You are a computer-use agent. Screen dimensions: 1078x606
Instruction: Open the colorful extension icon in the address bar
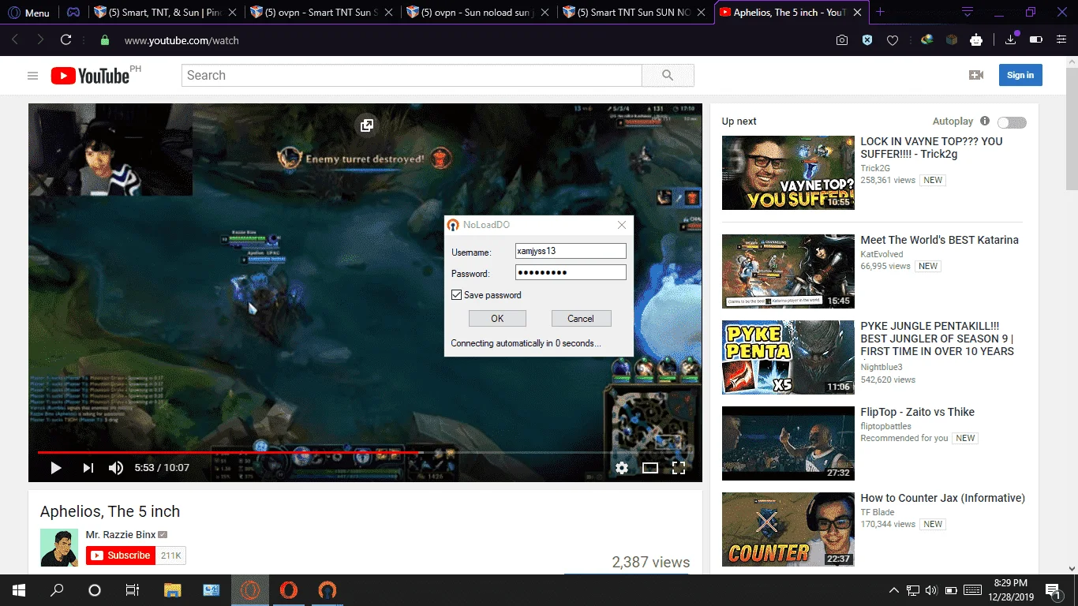[x=927, y=40]
